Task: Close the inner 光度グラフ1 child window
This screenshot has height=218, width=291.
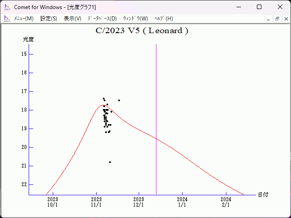Action: point(285,19)
